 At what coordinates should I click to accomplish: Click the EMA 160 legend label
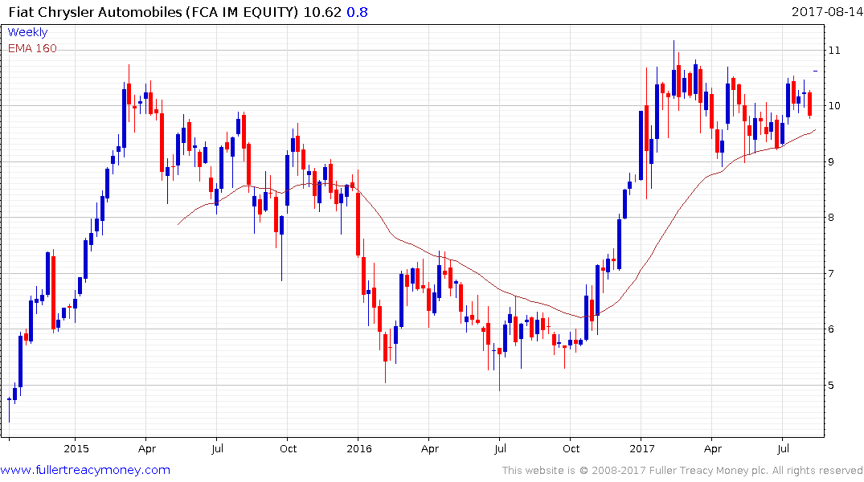[x=32, y=48]
